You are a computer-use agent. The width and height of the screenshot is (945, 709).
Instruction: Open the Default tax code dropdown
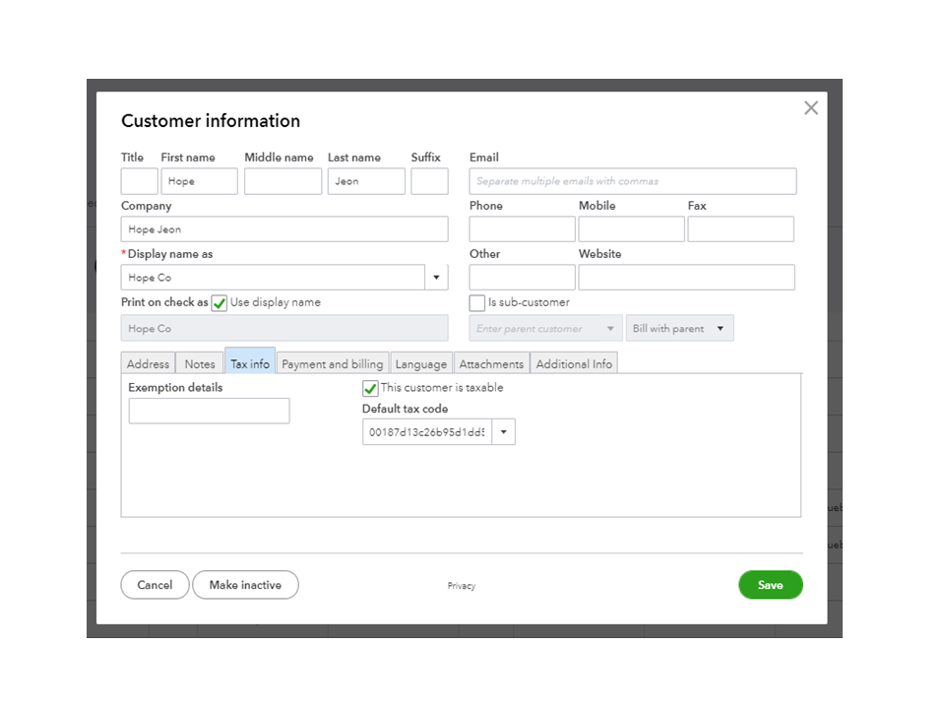click(504, 431)
